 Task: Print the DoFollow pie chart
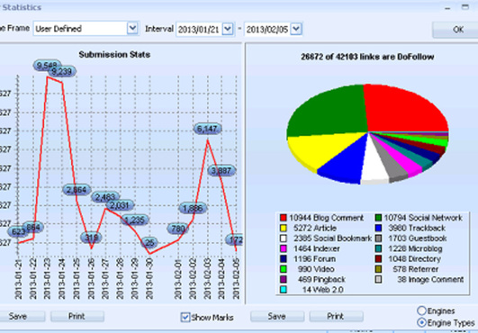pos(336,316)
